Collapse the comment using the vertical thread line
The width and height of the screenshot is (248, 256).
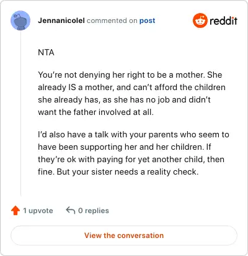coord(20,113)
